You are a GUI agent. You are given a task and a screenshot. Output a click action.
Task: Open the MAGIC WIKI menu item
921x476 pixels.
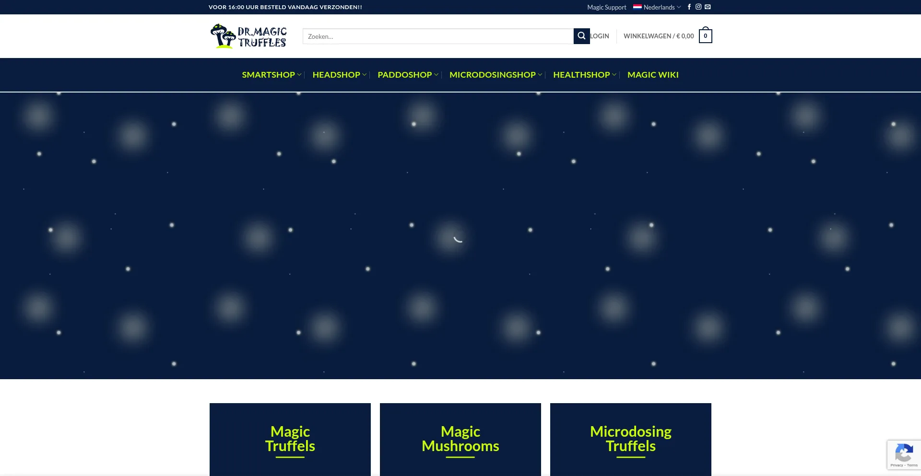(x=653, y=75)
